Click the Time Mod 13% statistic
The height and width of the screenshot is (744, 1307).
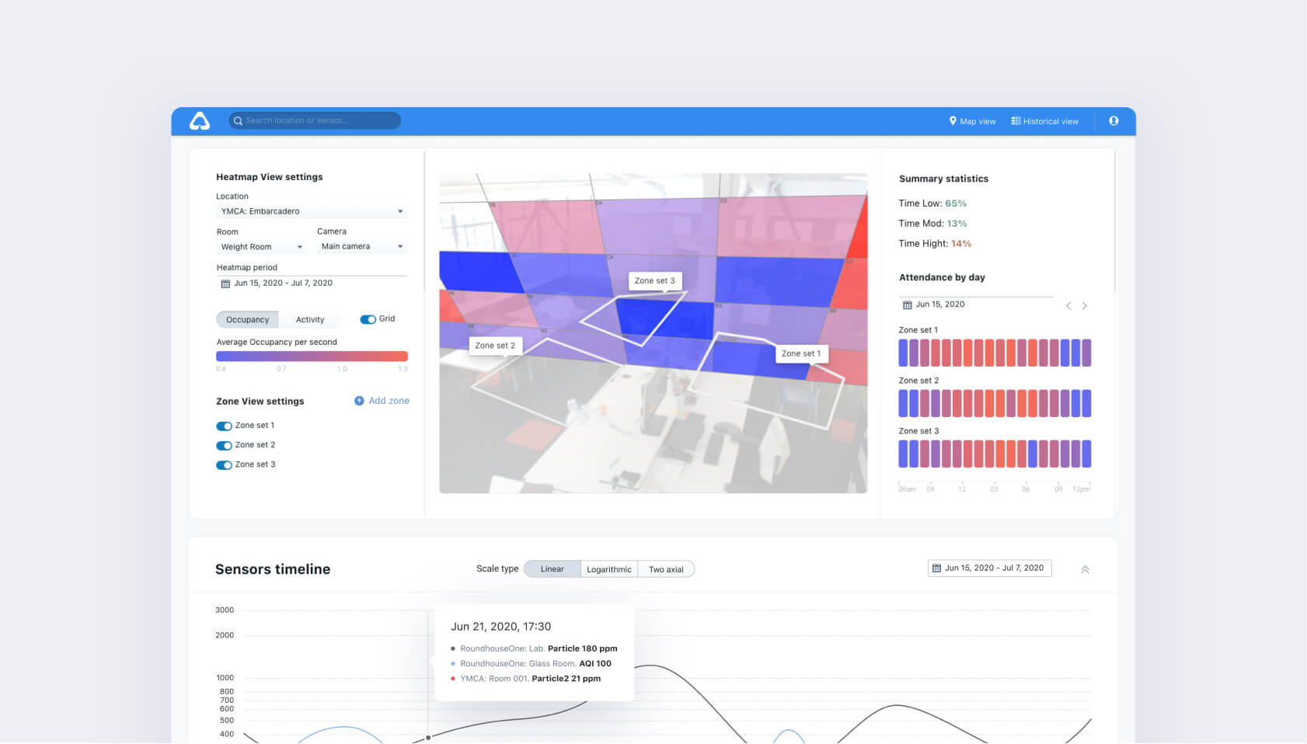tap(932, 224)
